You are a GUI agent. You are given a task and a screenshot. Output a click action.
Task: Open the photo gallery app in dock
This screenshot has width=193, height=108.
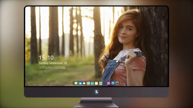click(101, 83)
